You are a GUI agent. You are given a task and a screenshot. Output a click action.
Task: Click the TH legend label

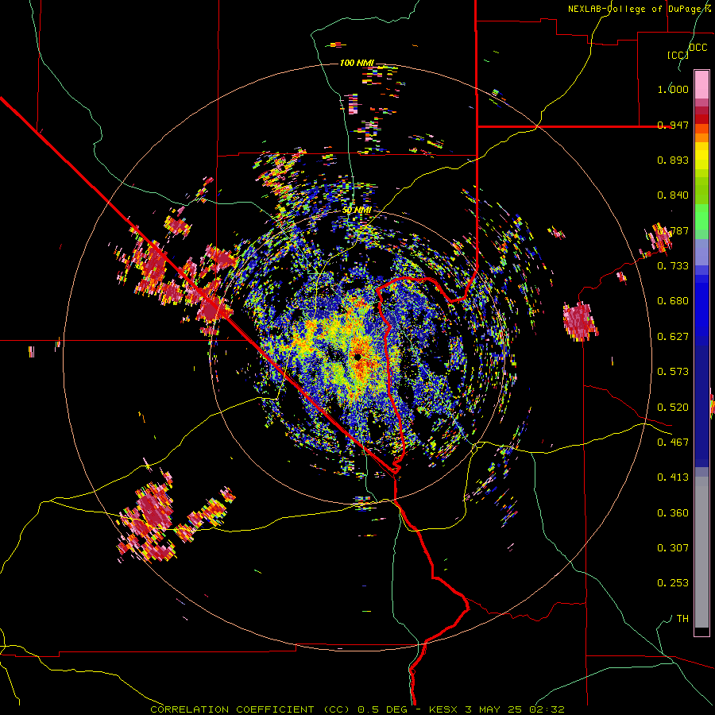pos(682,619)
